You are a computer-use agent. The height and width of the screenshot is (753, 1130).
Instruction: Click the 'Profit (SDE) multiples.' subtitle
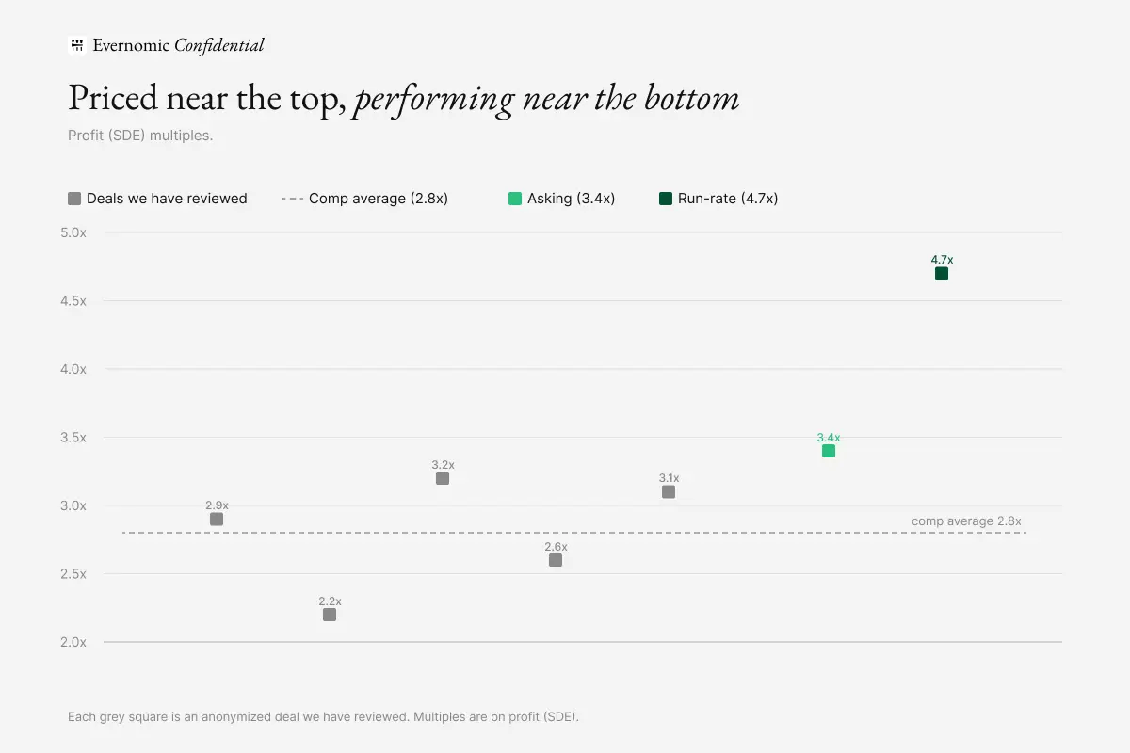point(140,136)
